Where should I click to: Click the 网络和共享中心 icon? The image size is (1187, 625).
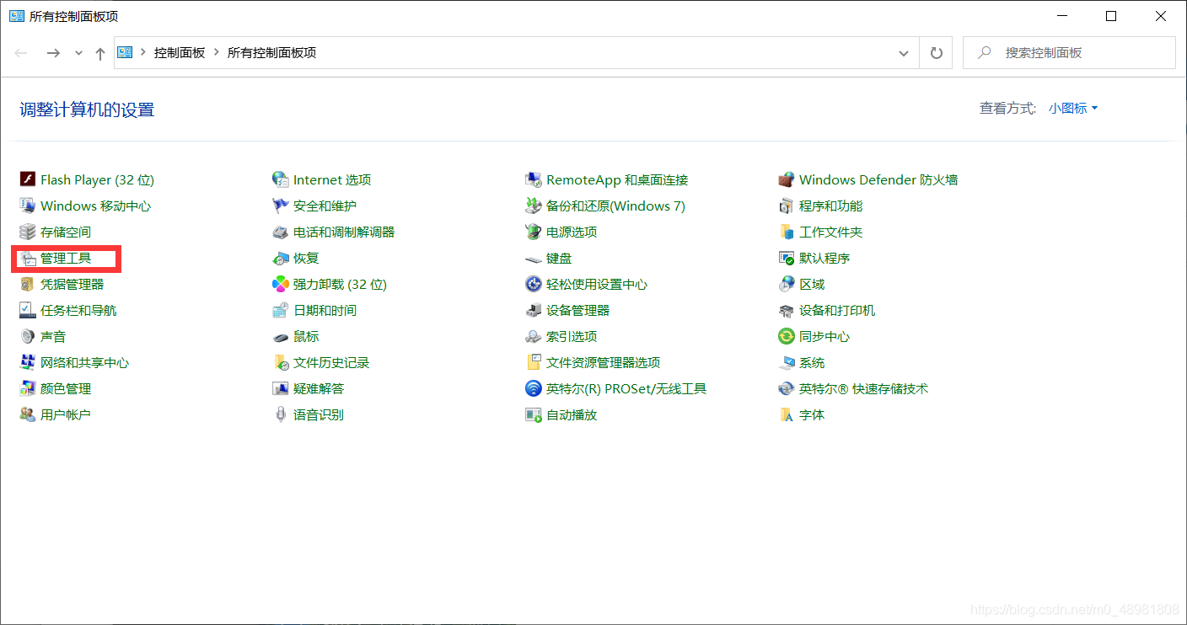(27, 362)
